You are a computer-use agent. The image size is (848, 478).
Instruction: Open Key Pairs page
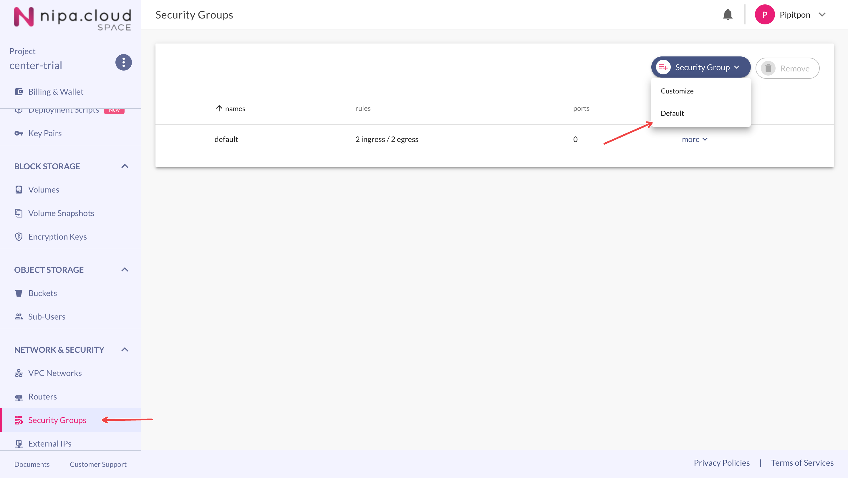coord(45,133)
